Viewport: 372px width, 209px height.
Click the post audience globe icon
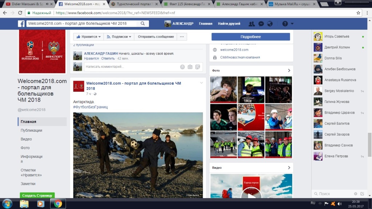95,94
